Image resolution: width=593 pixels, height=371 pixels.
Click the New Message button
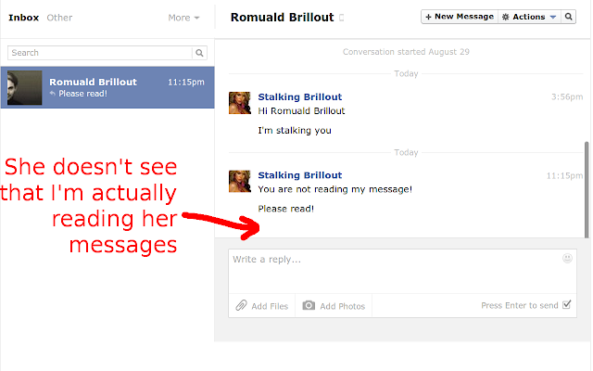(x=460, y=17)
